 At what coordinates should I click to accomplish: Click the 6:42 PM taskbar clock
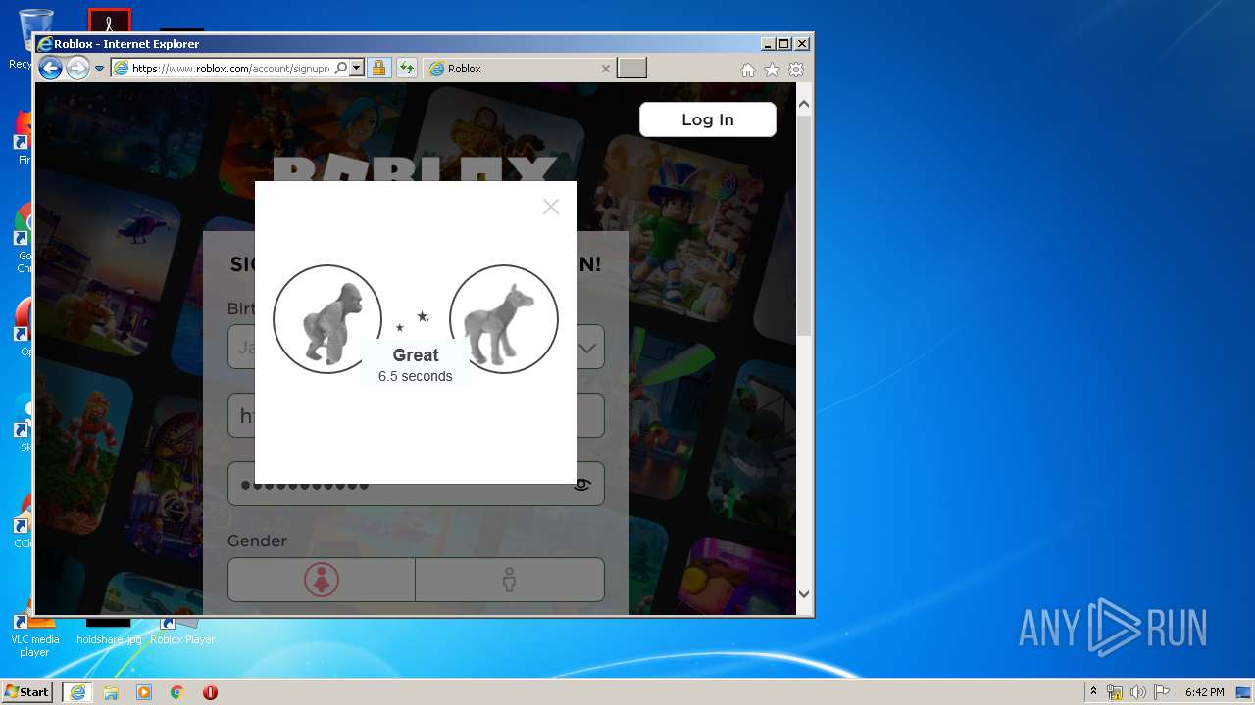point(1204,692)
